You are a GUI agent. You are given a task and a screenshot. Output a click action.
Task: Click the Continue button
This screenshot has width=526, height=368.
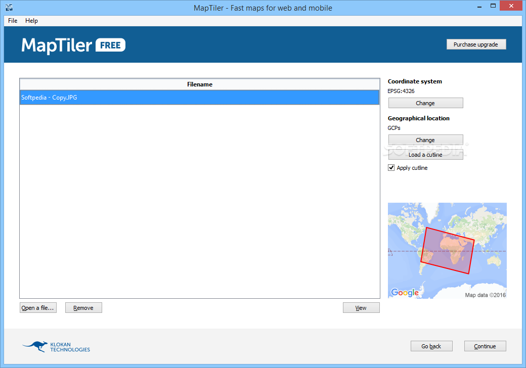point(485,346)
